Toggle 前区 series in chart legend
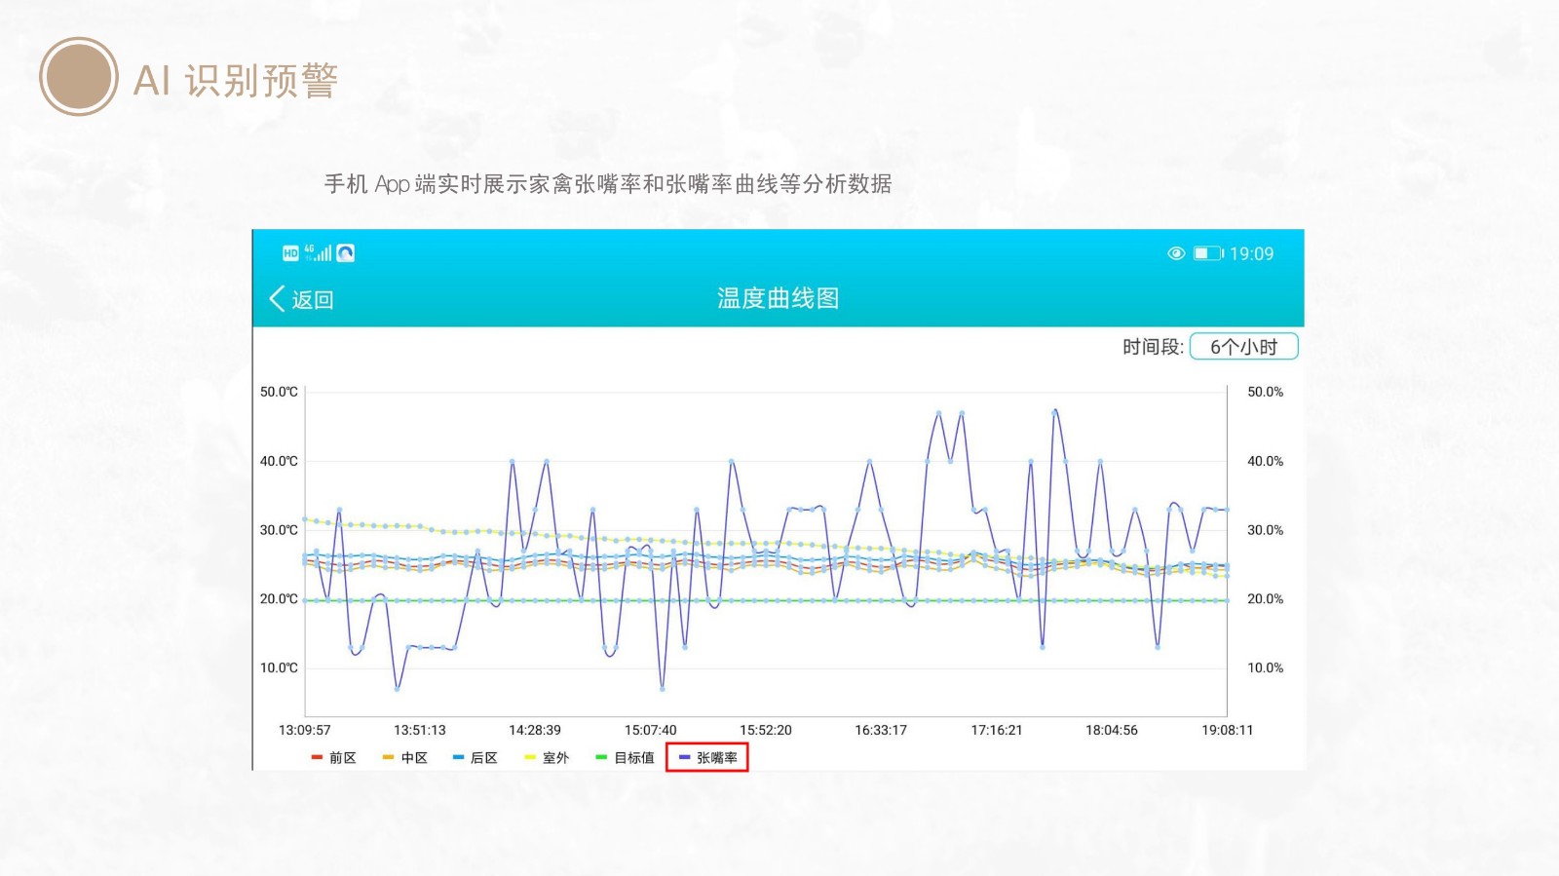 point(334,758)
